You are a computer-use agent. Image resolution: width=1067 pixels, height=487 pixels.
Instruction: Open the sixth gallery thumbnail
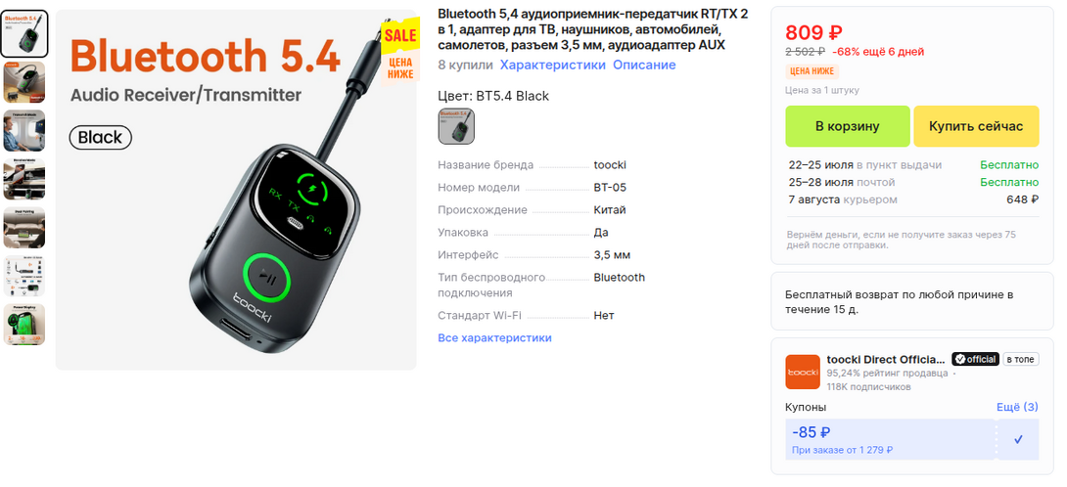(x=23, y=276)
